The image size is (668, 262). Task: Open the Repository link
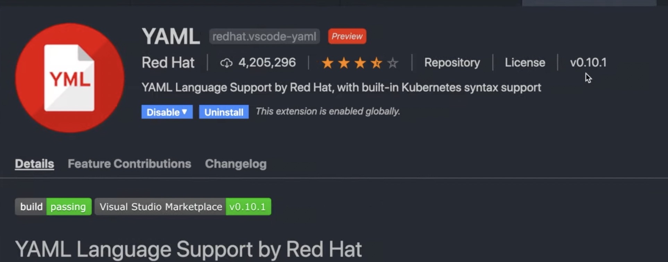click(x=452, y=63)
